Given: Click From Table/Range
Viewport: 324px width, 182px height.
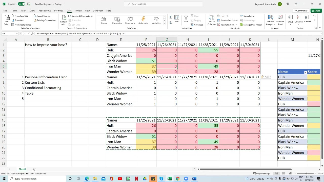Looking at the screenshot, I should click(21, 25).
